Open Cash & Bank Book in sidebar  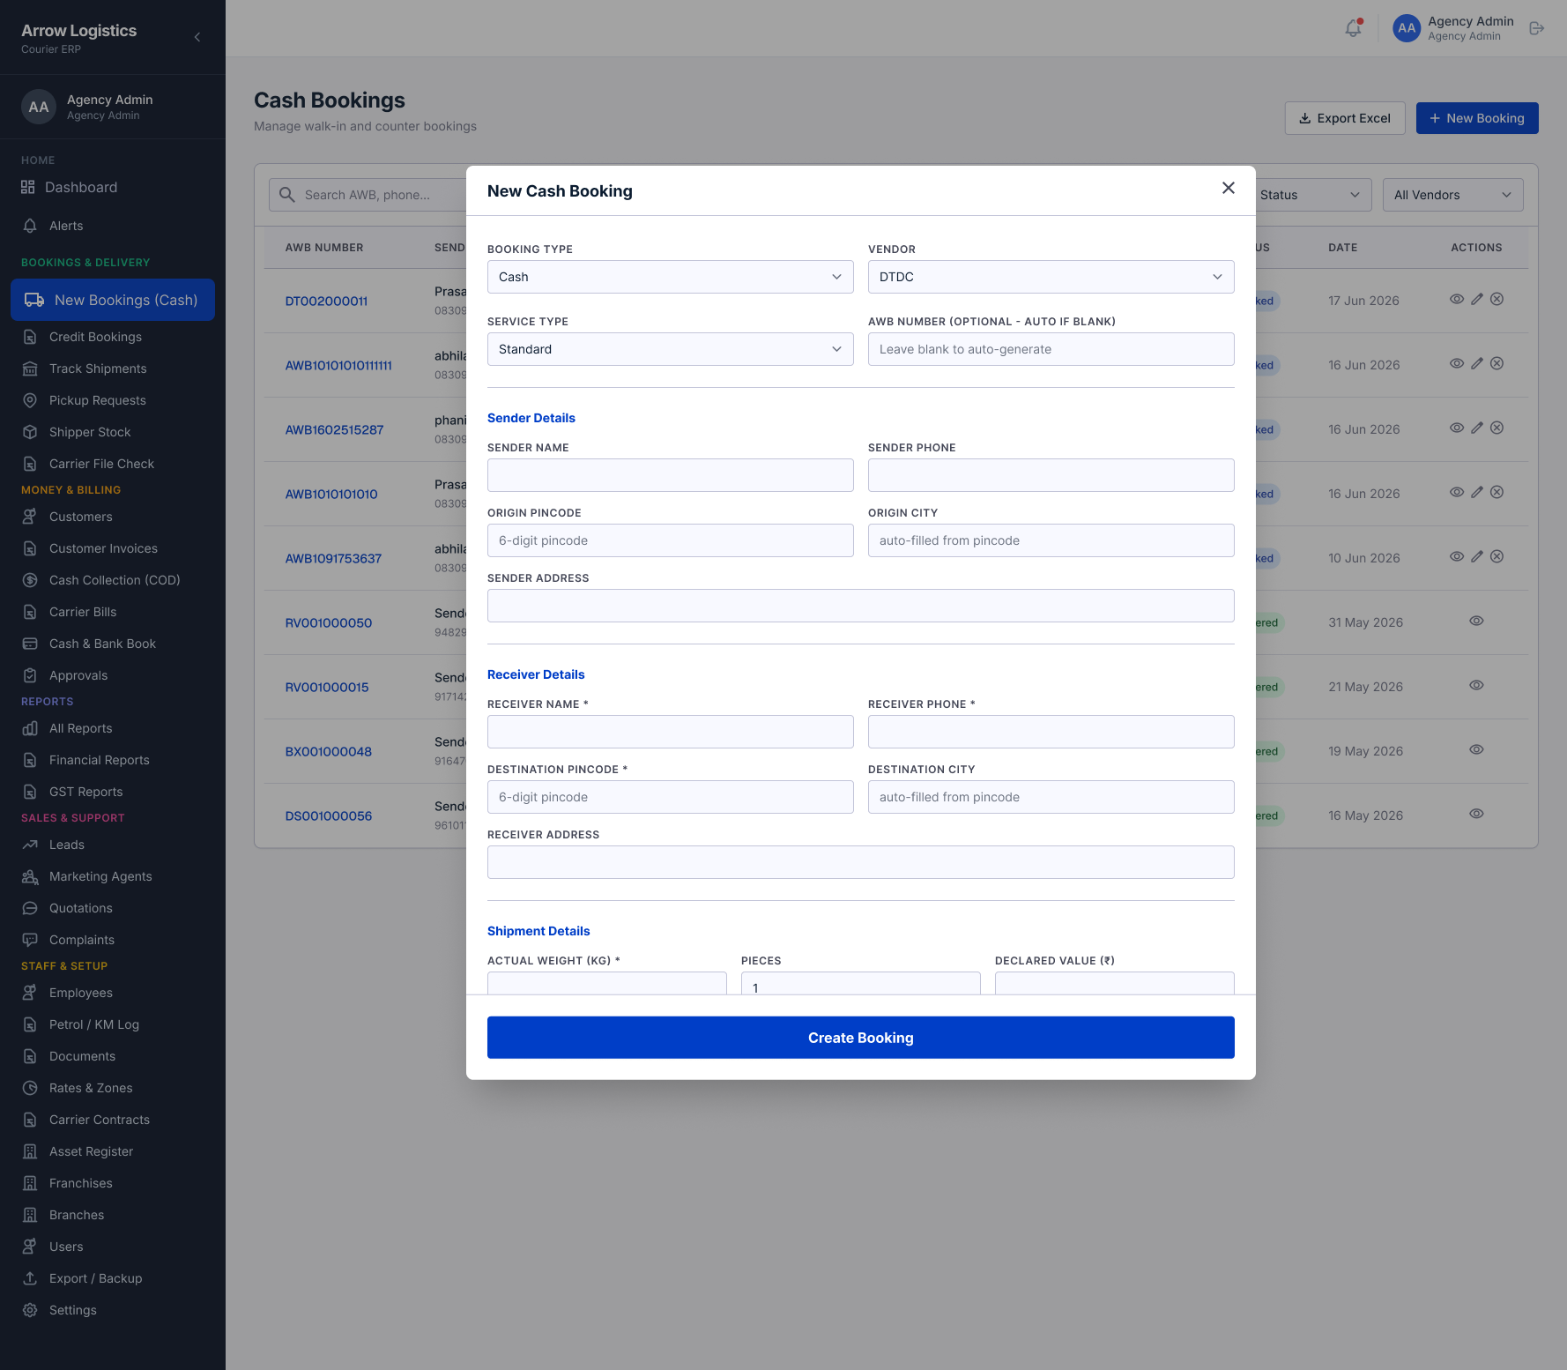click(113, 644)
